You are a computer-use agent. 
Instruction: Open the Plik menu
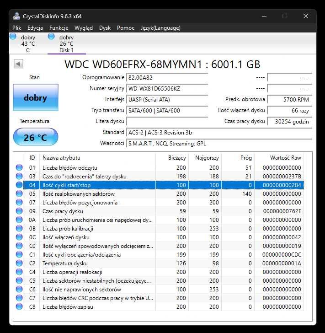tap(16, 28)
